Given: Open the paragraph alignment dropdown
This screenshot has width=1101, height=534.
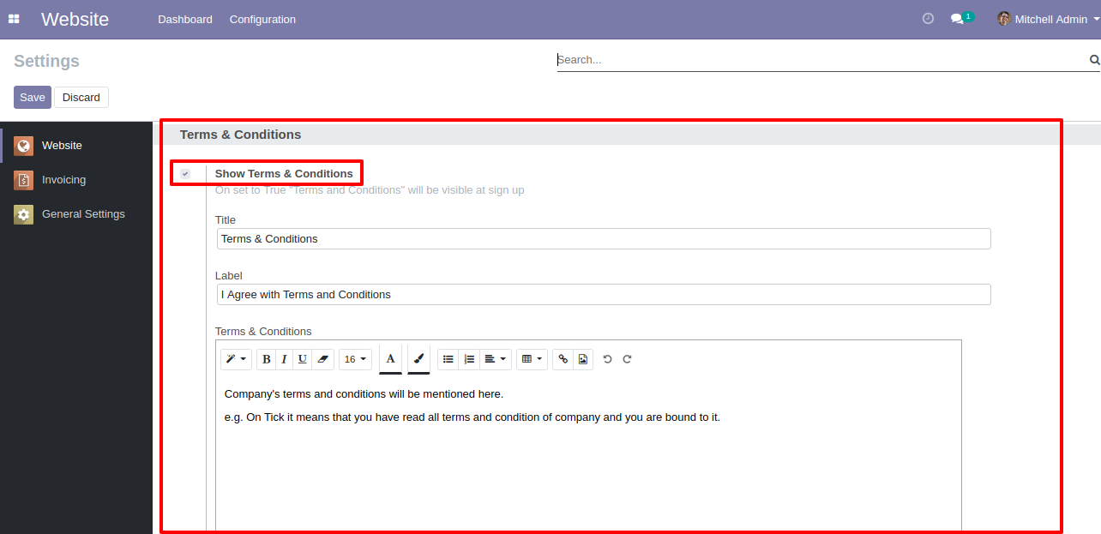Looking at the screenshot, I should click(x=495, y=359).
